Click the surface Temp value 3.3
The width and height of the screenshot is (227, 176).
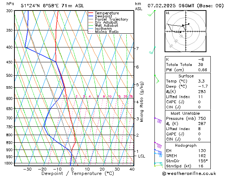point(201,81)
